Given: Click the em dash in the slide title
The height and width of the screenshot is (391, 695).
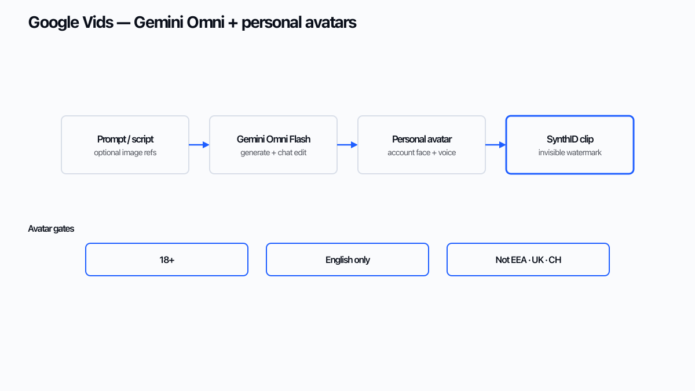Looking at the screenshot, I should 124,23.
